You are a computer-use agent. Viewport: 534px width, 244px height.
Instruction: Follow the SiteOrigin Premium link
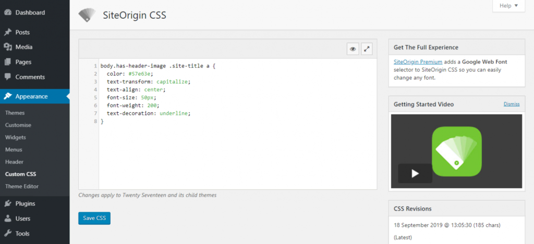coord(414,62)
